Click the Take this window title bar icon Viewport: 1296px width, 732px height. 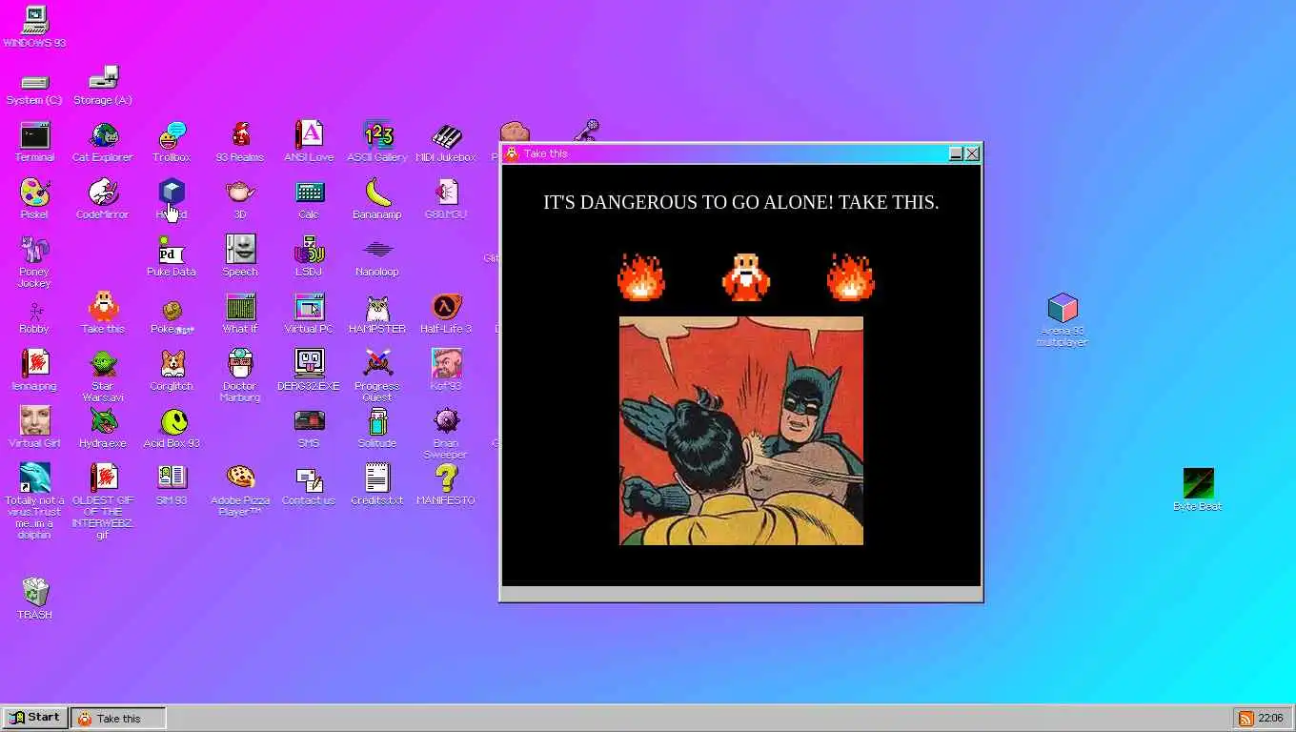coord(512,153)
